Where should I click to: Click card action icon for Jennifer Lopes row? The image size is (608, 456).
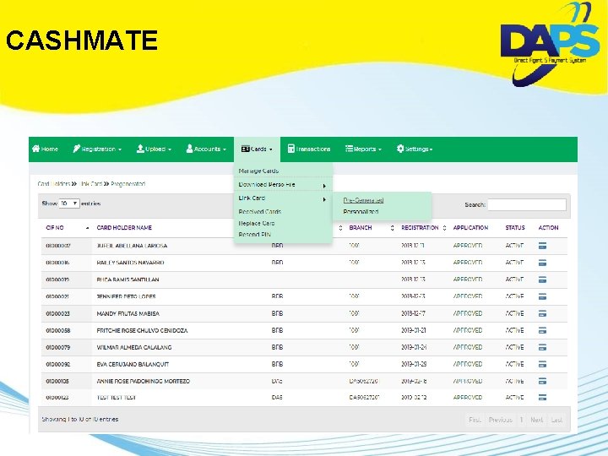(x=542, y=296)
